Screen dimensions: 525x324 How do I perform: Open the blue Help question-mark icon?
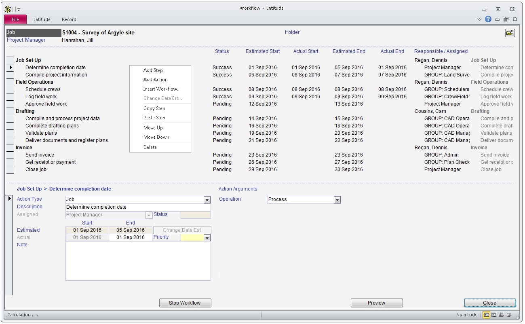point(488,19)
